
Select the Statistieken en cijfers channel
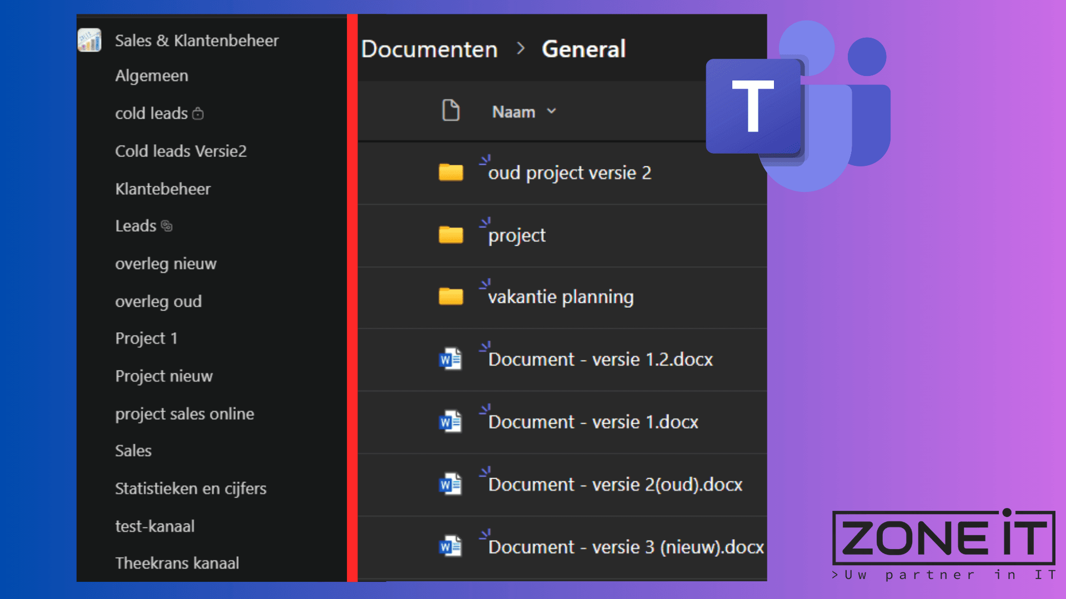click(x=190, y=489)
